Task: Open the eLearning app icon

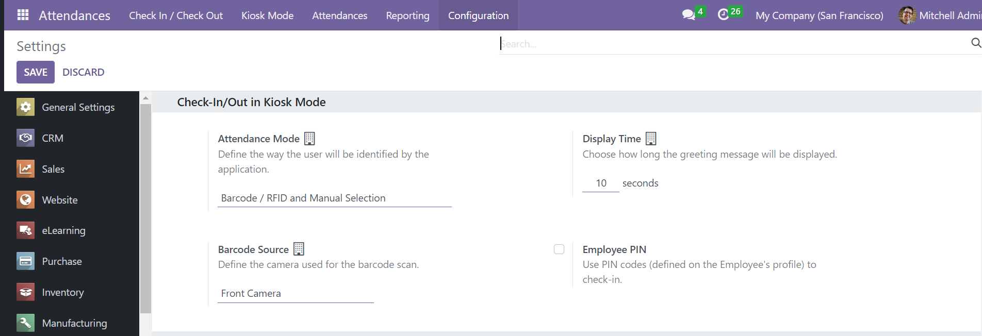Action: [x=25, y=230]
